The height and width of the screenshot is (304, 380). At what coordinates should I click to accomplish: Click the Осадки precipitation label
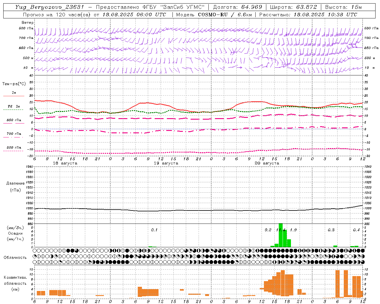pyautogui.click(x=15, y=233)
